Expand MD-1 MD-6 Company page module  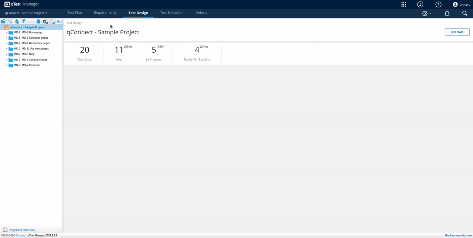(x=6, y=60)
